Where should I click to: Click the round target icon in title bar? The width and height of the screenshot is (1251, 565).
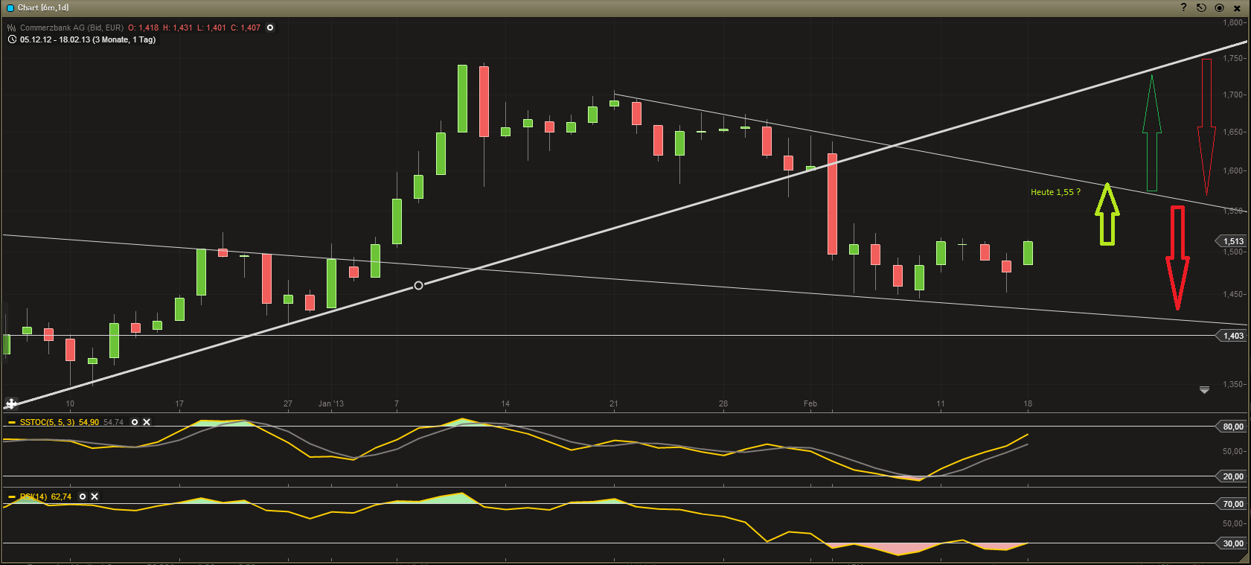pos(1219,7)
